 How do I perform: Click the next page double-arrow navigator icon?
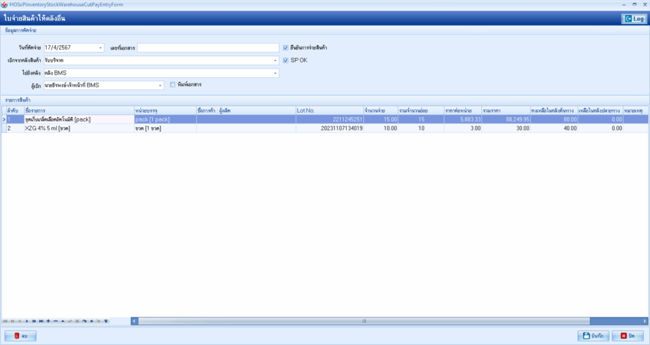pyautogui.click(x=34, y=321)
